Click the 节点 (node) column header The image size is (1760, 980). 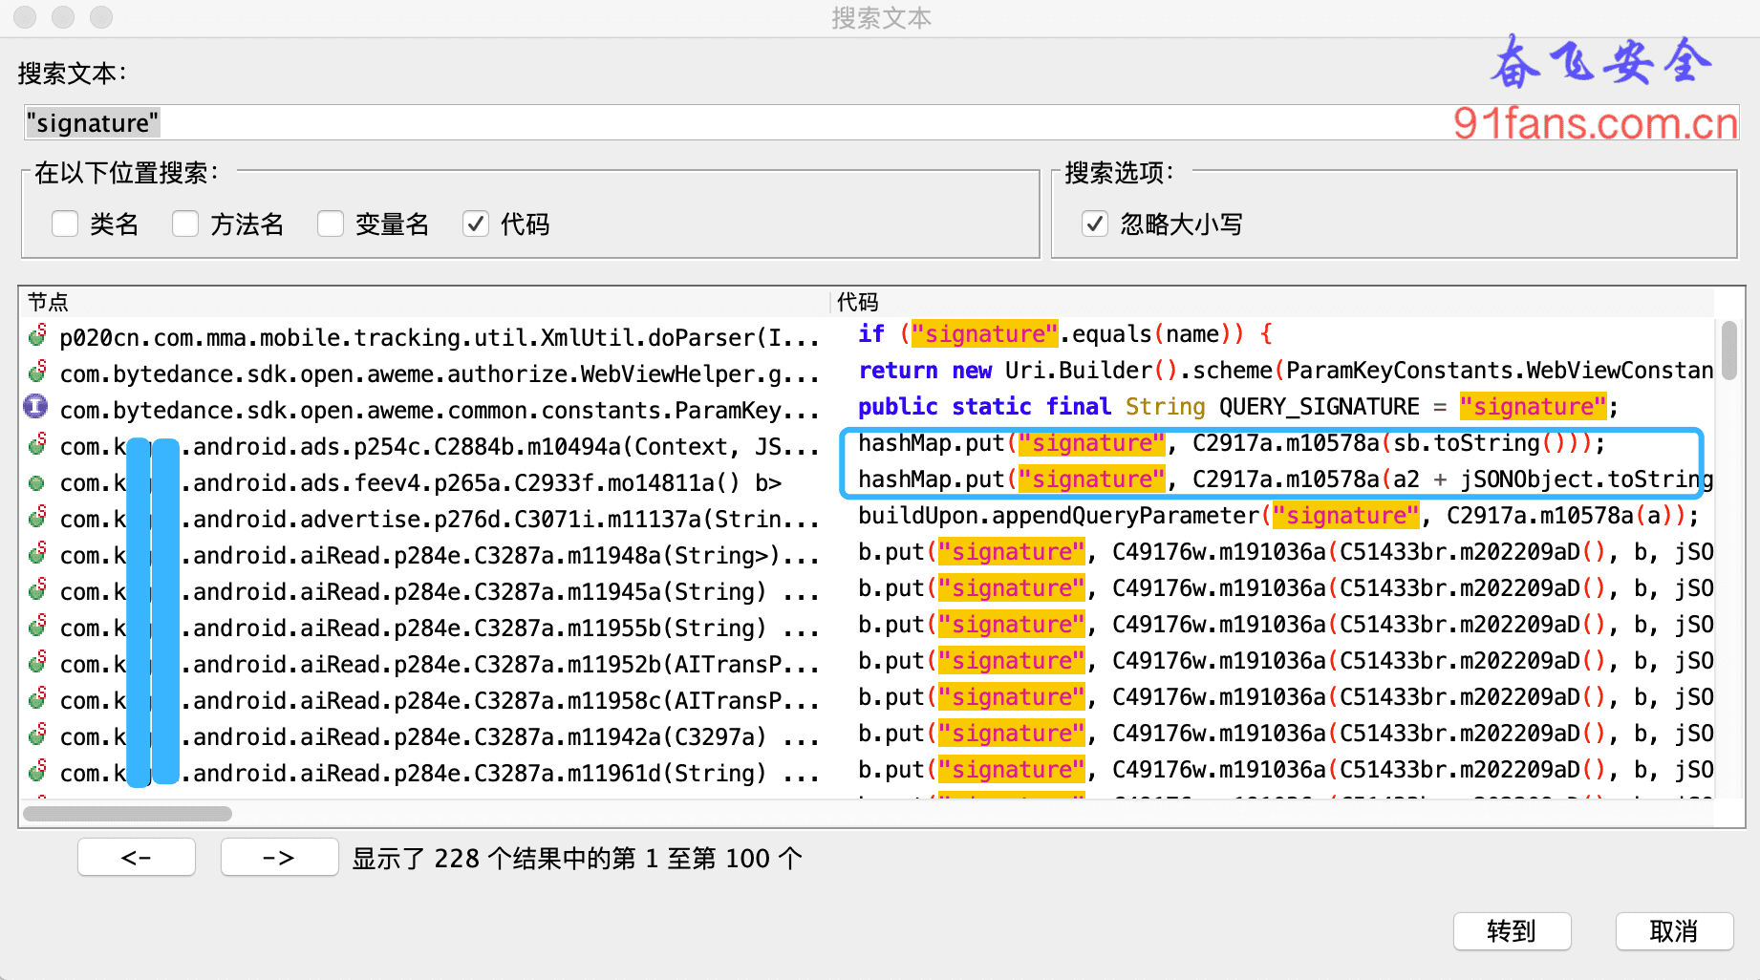tap(424, 302)
